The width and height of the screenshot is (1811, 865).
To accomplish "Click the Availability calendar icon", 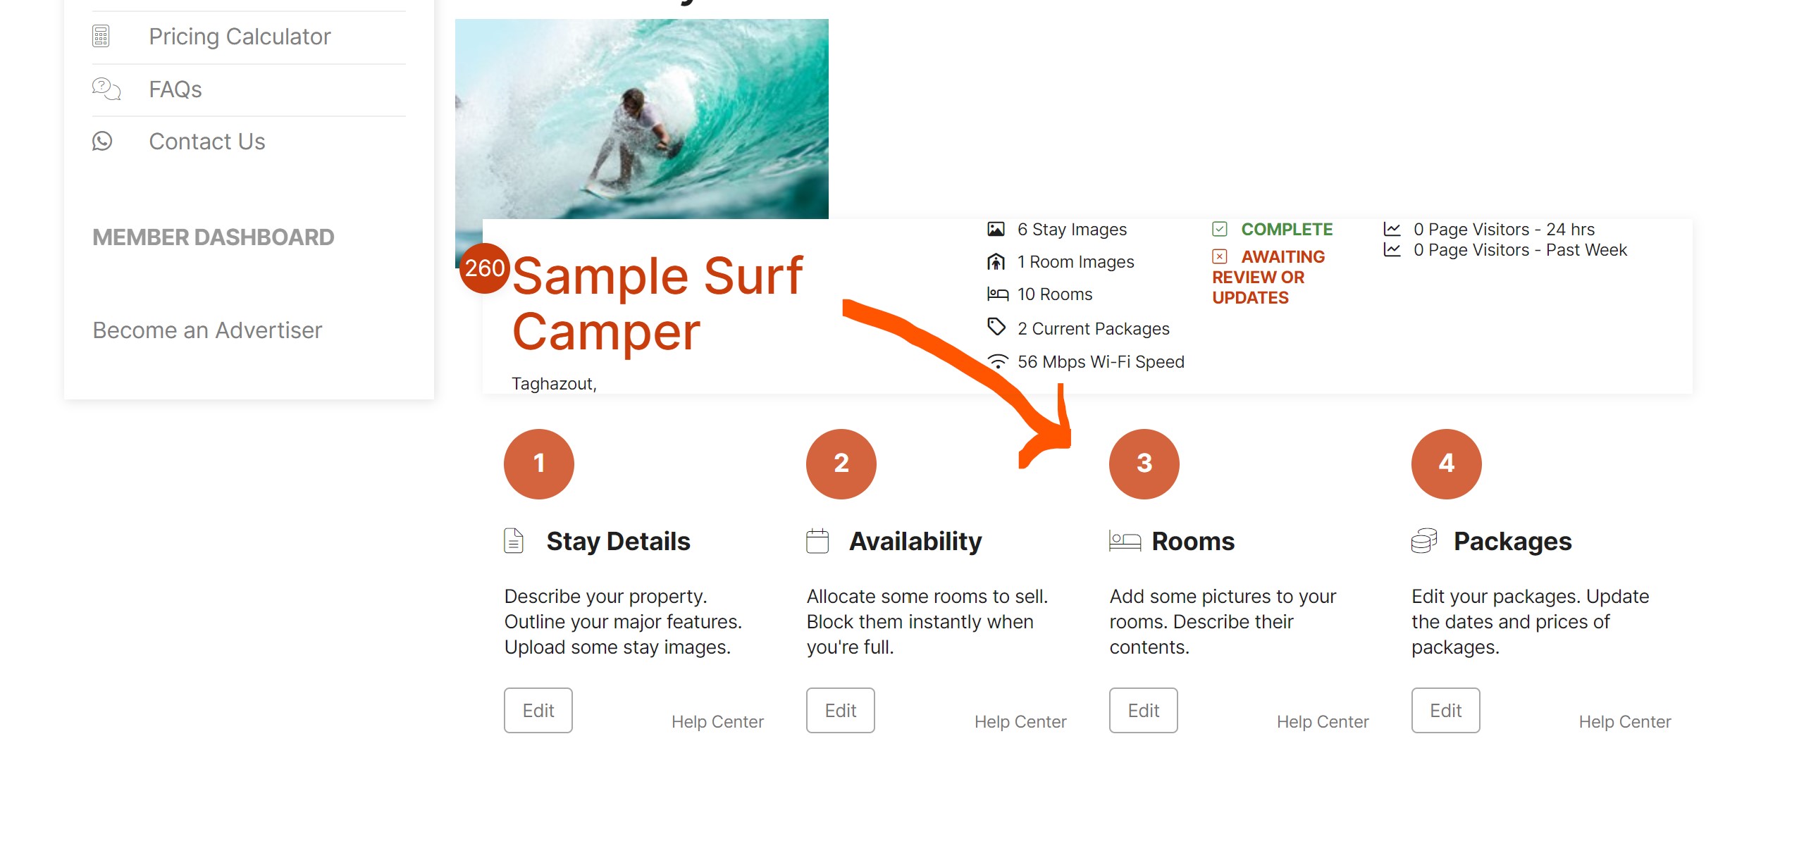I will coord(817,541).
